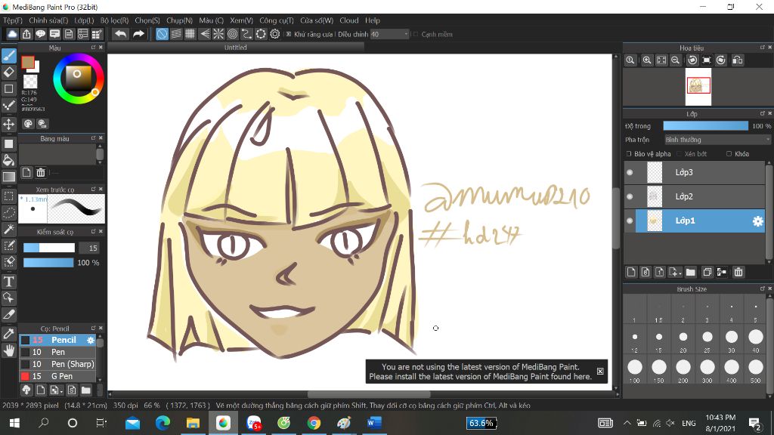Open the cloud icon in toolbar
Image resolution: width=774 pixels, height=435 pixels.
tap(12, 34)
